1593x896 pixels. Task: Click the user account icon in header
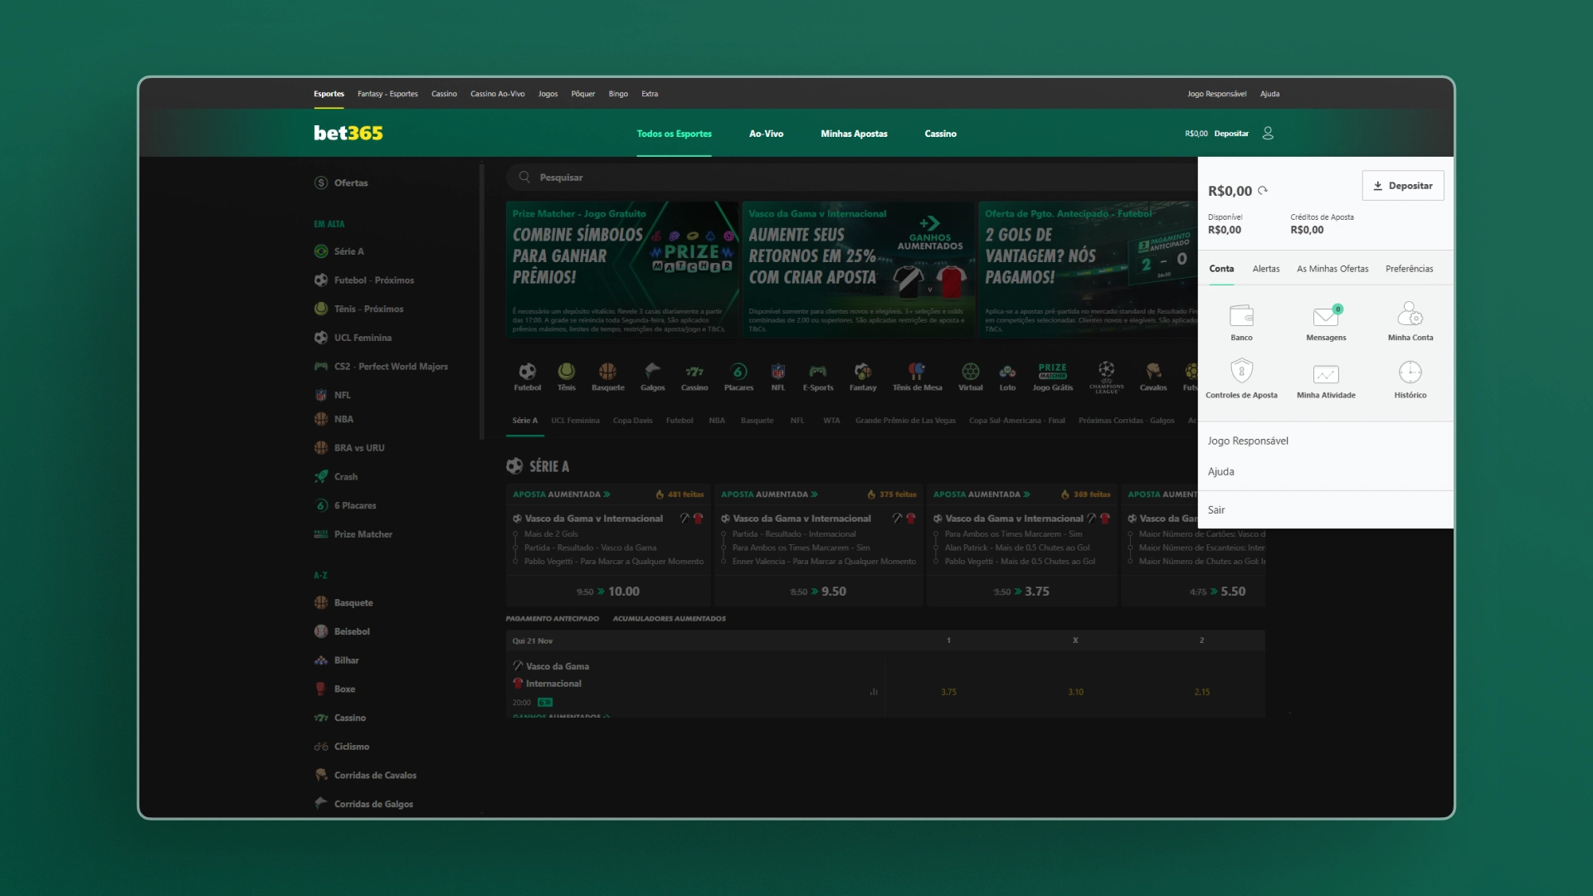click(x=1268, y=133)
